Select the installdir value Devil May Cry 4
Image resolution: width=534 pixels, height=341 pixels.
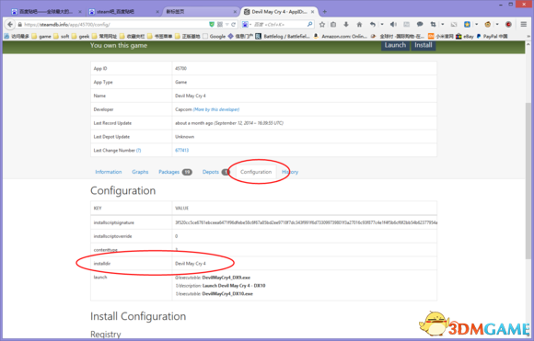(x=191, y=264)
